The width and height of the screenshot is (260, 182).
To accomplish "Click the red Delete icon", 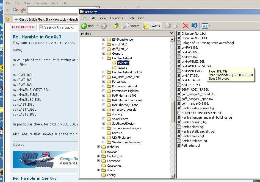I will 186,26.
